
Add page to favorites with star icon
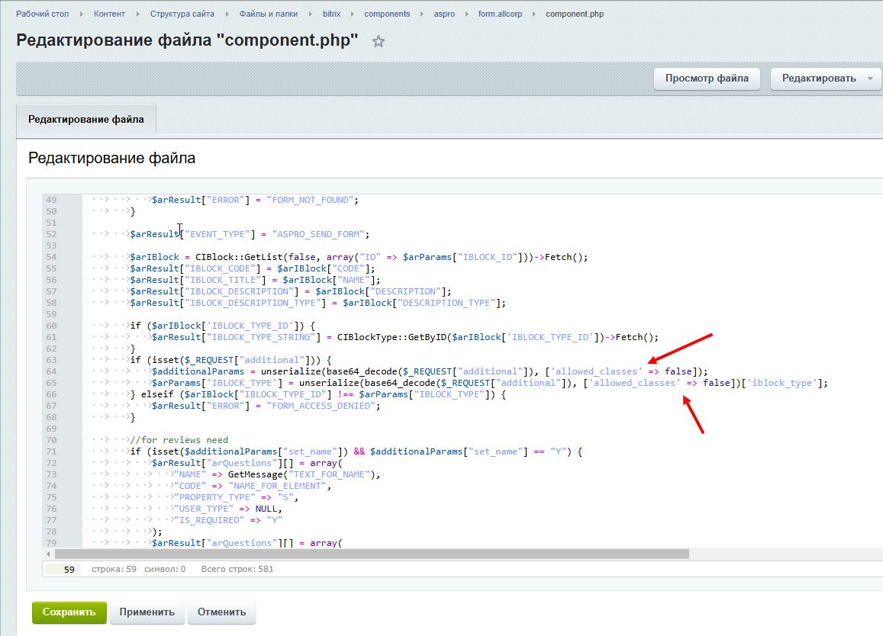coord(378,42)
